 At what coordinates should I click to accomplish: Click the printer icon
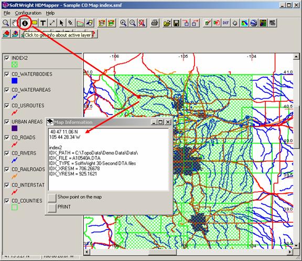(x=155, y=23)
